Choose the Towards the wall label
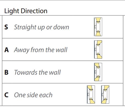 (37, 72)
